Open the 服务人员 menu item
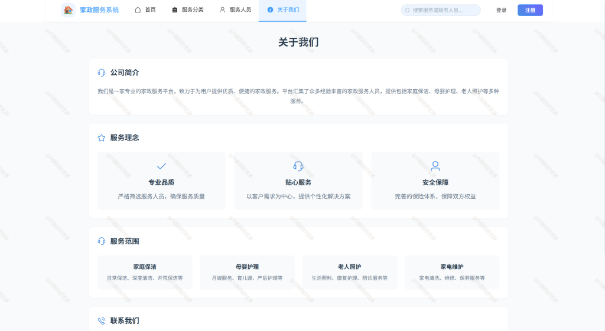The height and width of the screenshot is (331, 605). click(235, 10)
